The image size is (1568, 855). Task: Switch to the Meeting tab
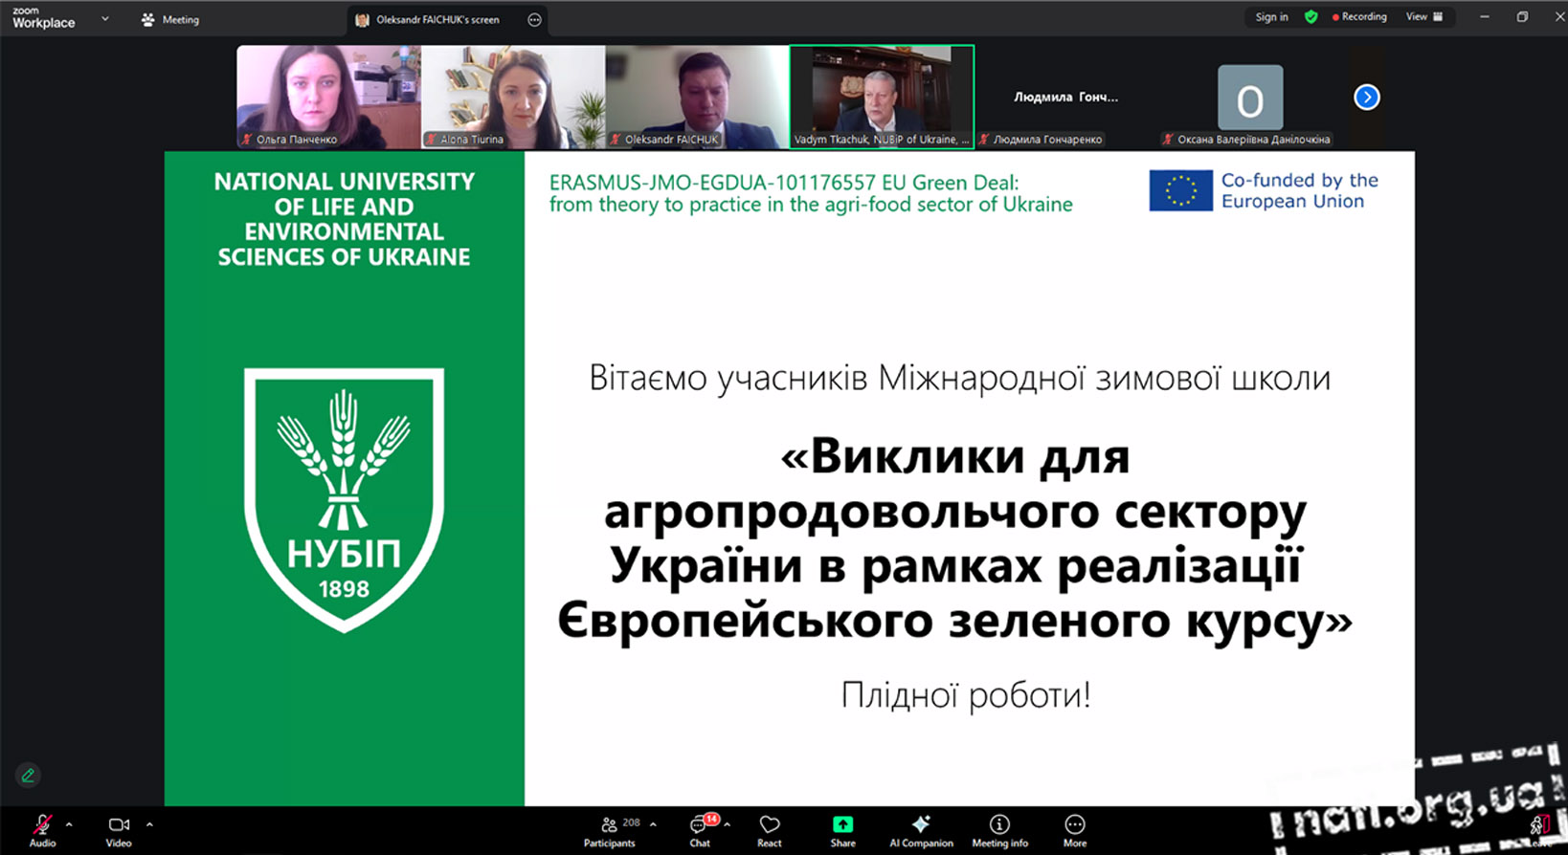click(170, 19)
